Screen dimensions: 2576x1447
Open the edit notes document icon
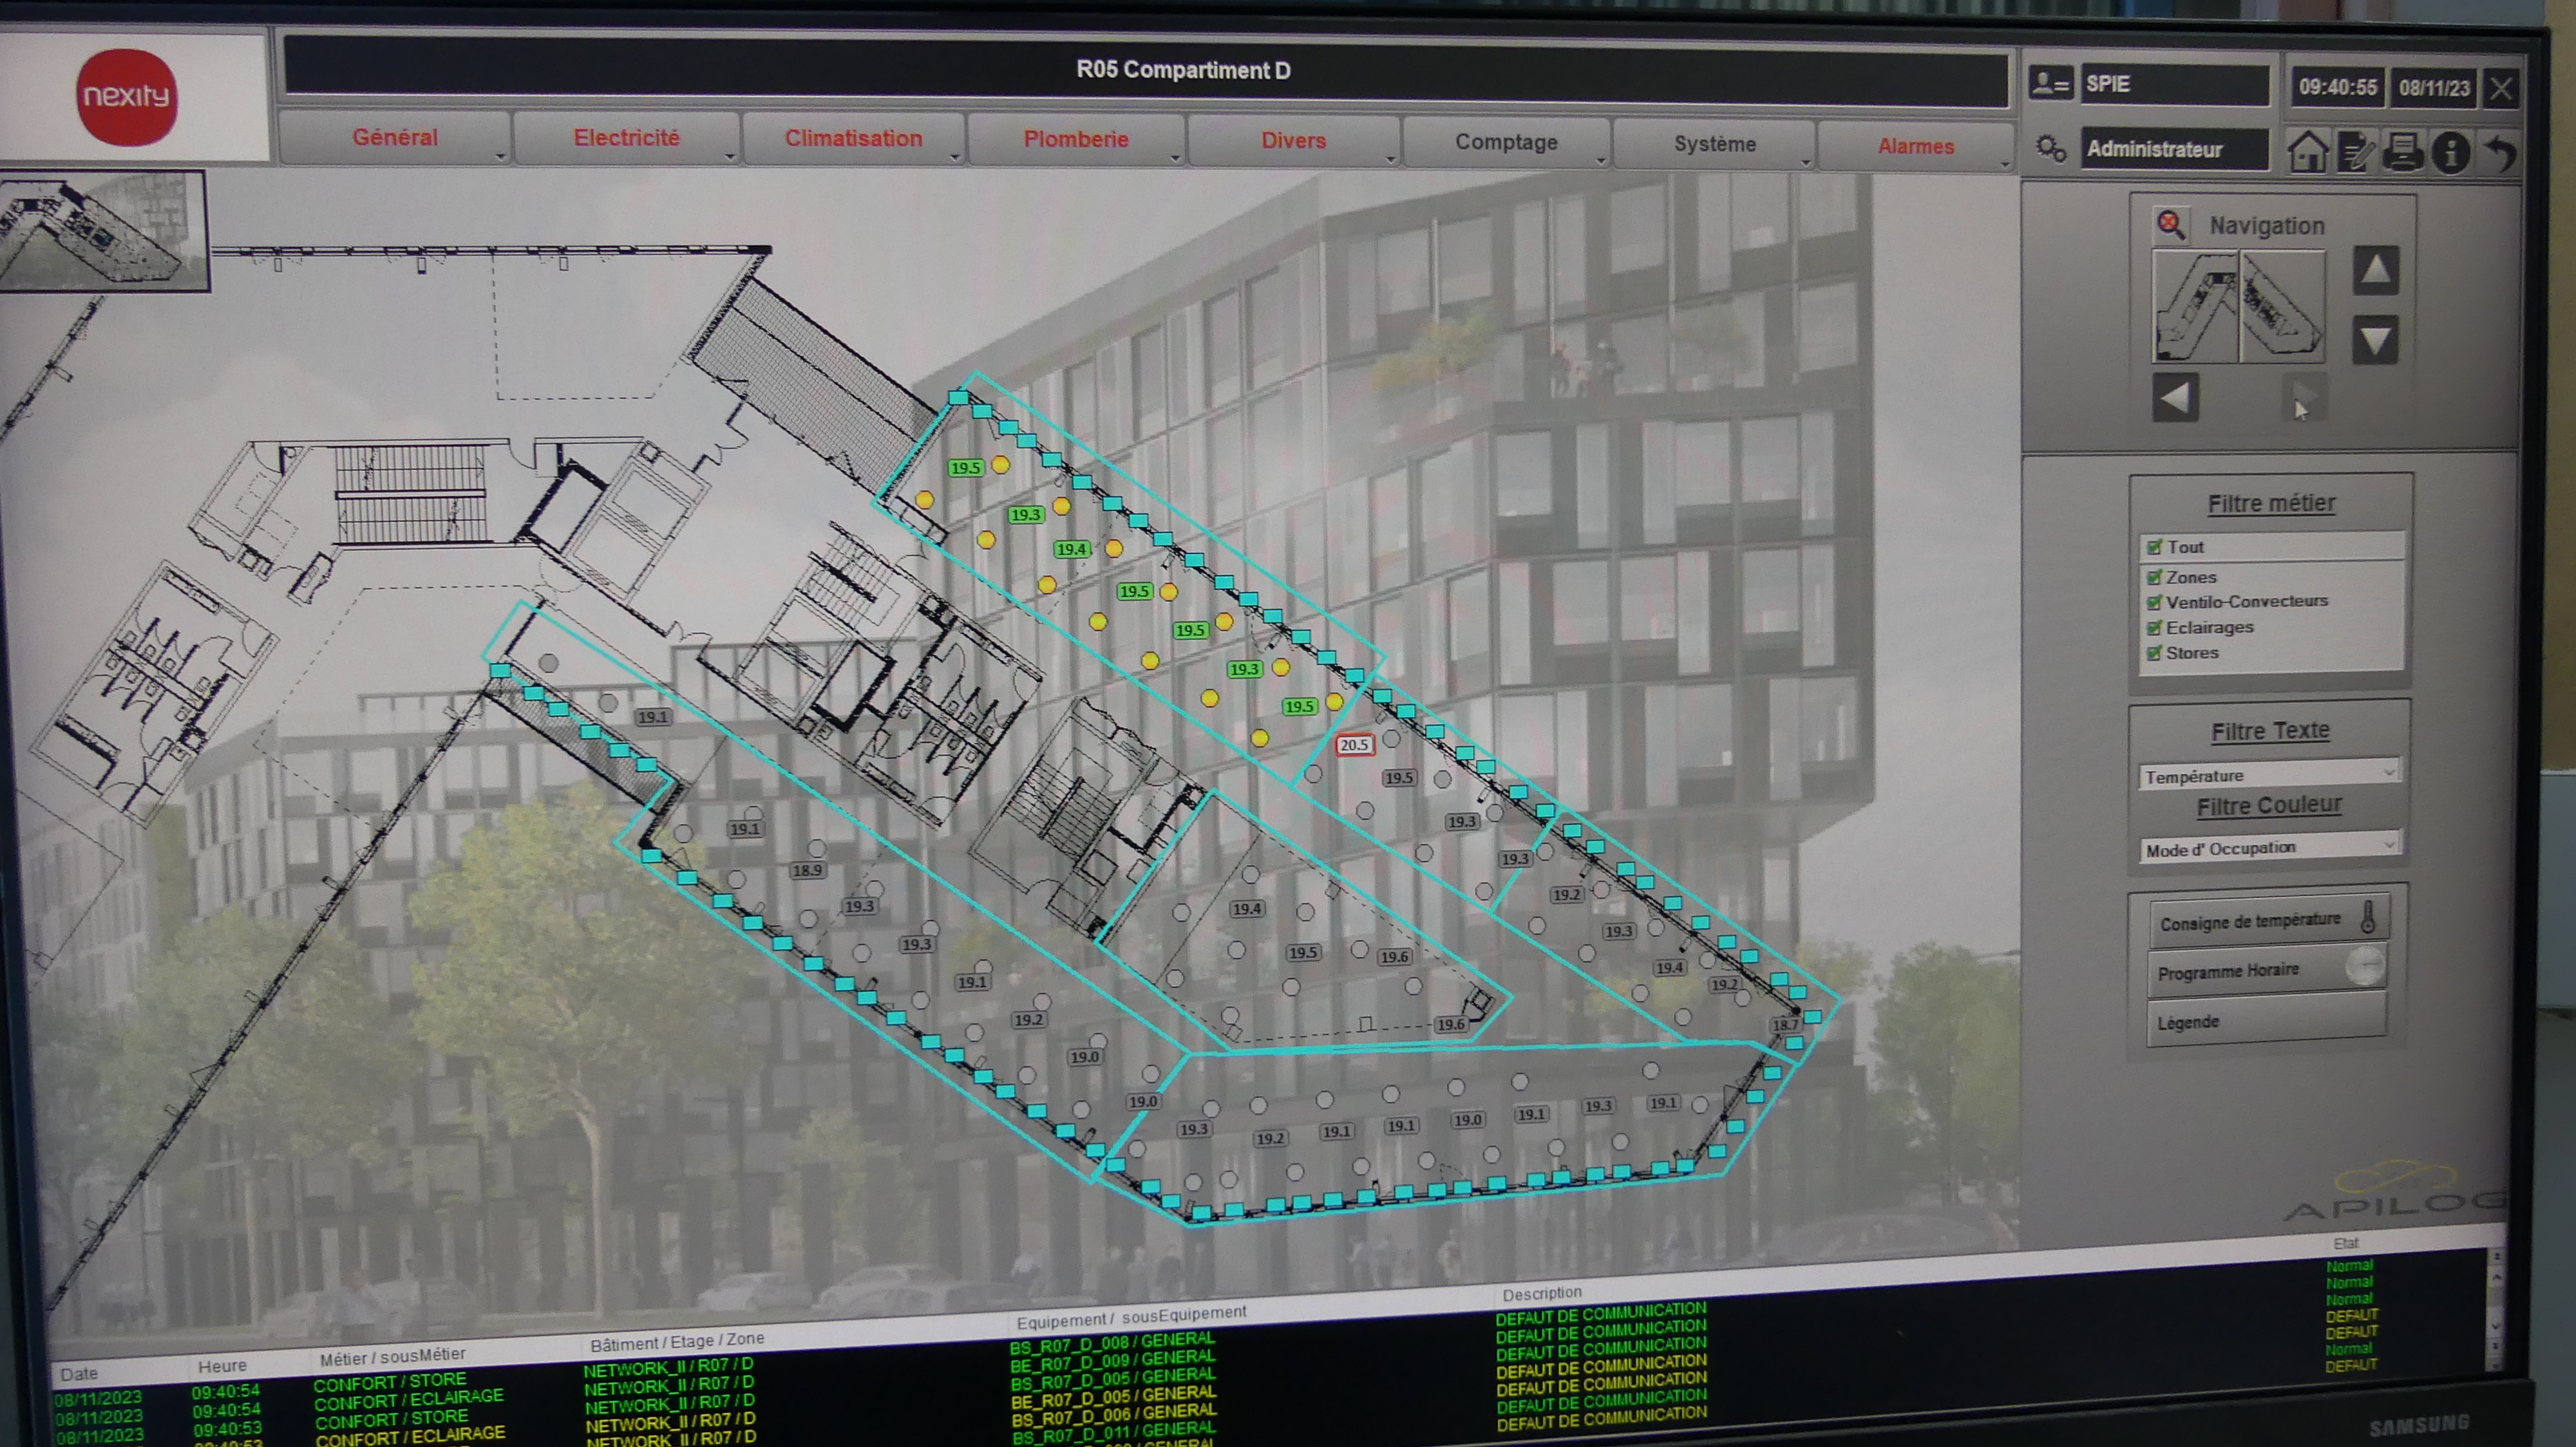coord(2356,153)
